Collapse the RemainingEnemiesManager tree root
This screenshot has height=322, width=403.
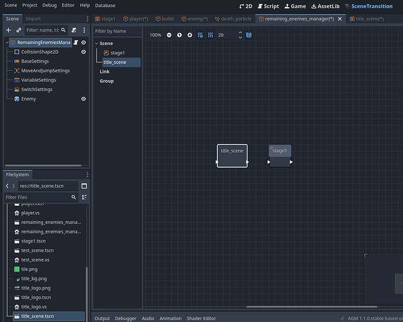7,43
